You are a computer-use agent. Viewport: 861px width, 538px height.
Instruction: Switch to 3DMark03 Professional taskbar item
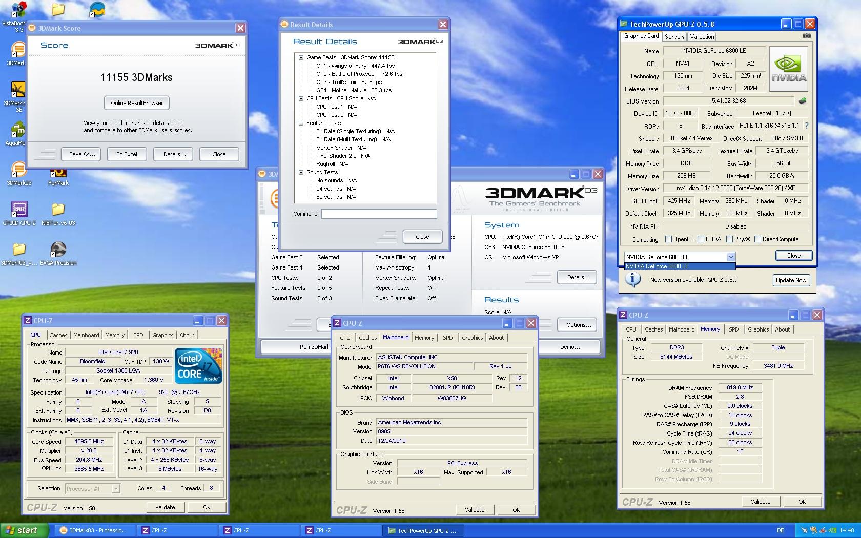(x=95, y=530)
